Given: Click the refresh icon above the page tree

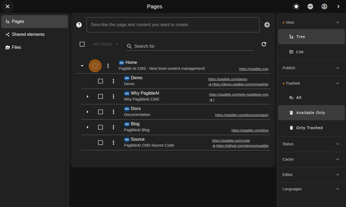Looking at the screenshot, I should point(264,44).
